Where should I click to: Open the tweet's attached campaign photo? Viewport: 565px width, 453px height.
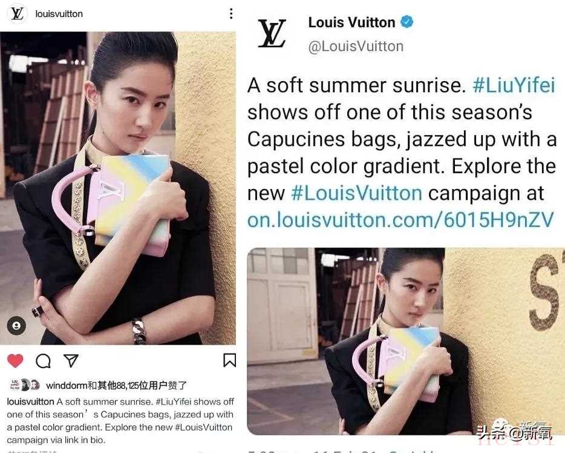(x=406, y=341)
